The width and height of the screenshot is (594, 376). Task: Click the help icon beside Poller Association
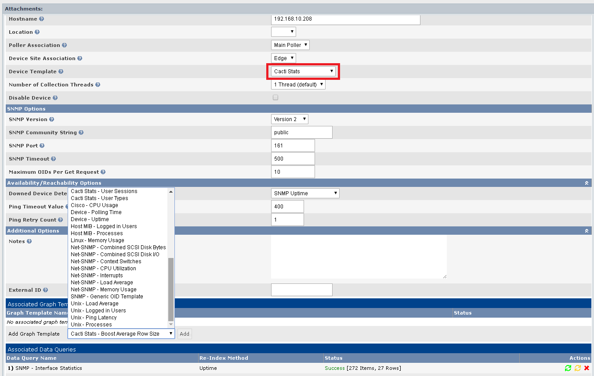click(64, 45)
